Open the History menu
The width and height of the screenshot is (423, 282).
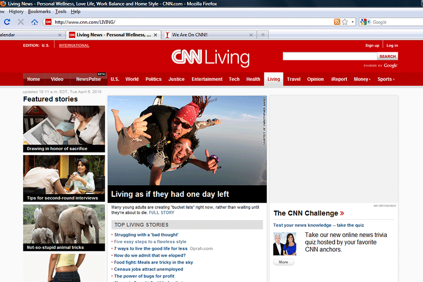[x=16, y=12]
